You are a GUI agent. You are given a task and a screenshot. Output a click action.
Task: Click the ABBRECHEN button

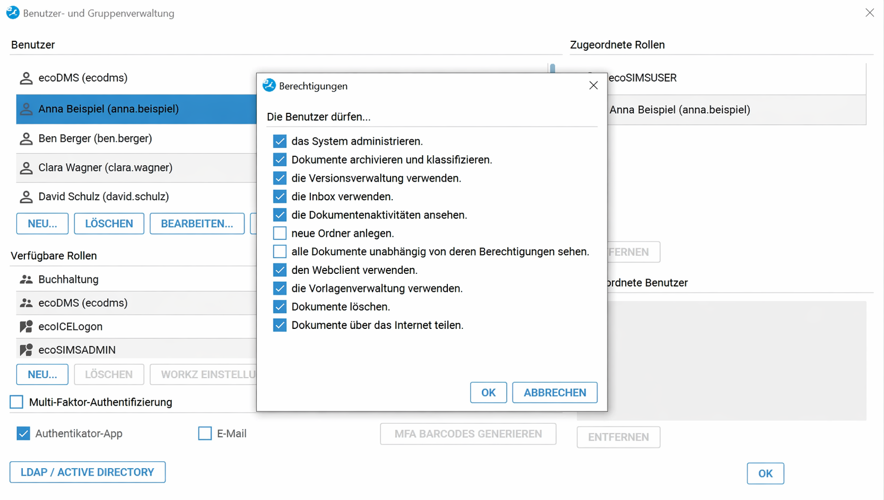tap(554, 392)
